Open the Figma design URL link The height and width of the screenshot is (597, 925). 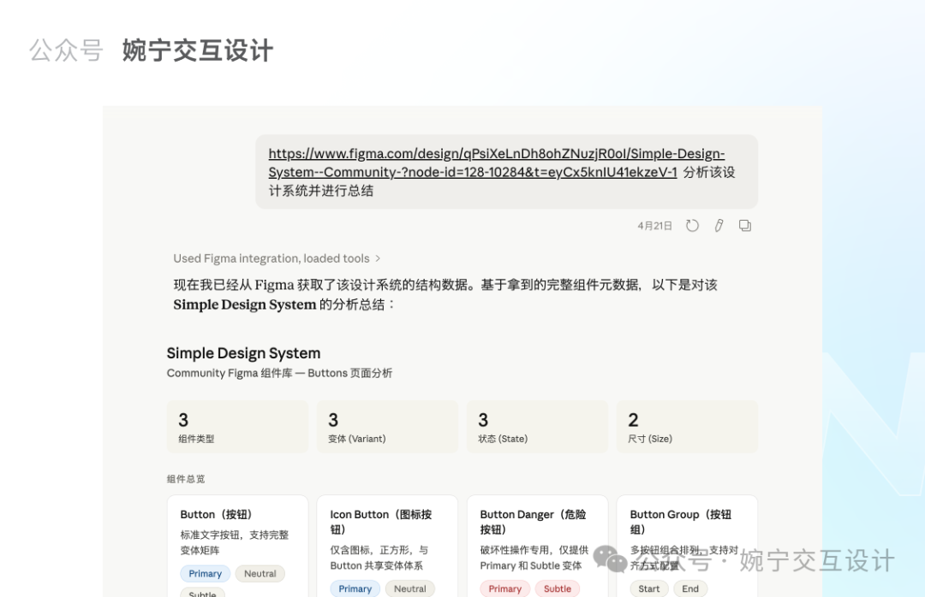(496, 163)
